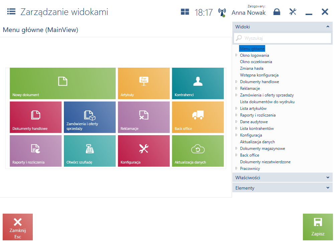Expand the Okno logowania tree node arrow

click(x=236, y=55)
